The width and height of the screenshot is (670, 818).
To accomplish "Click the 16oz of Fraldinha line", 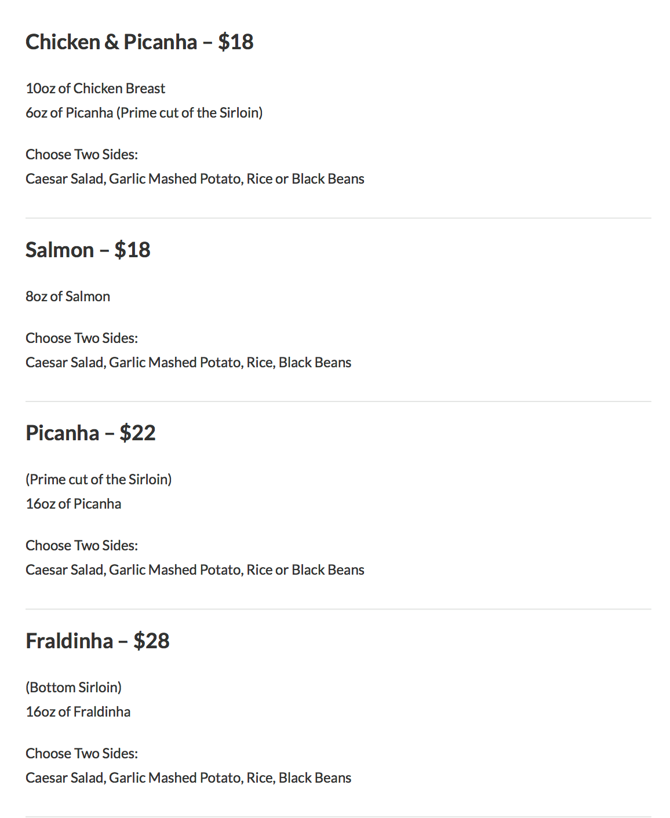I will click(78, 711).
